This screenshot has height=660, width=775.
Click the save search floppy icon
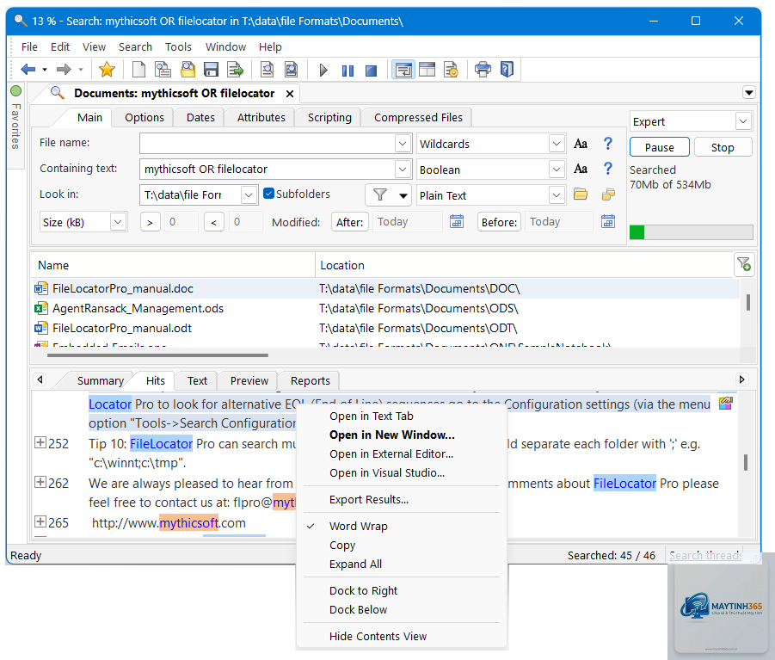click(x=211, y=70)
